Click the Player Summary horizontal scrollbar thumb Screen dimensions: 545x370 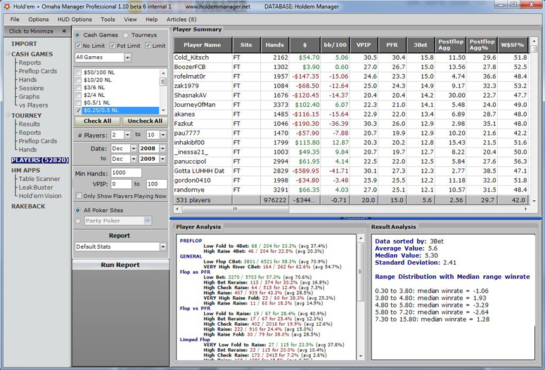235,209
